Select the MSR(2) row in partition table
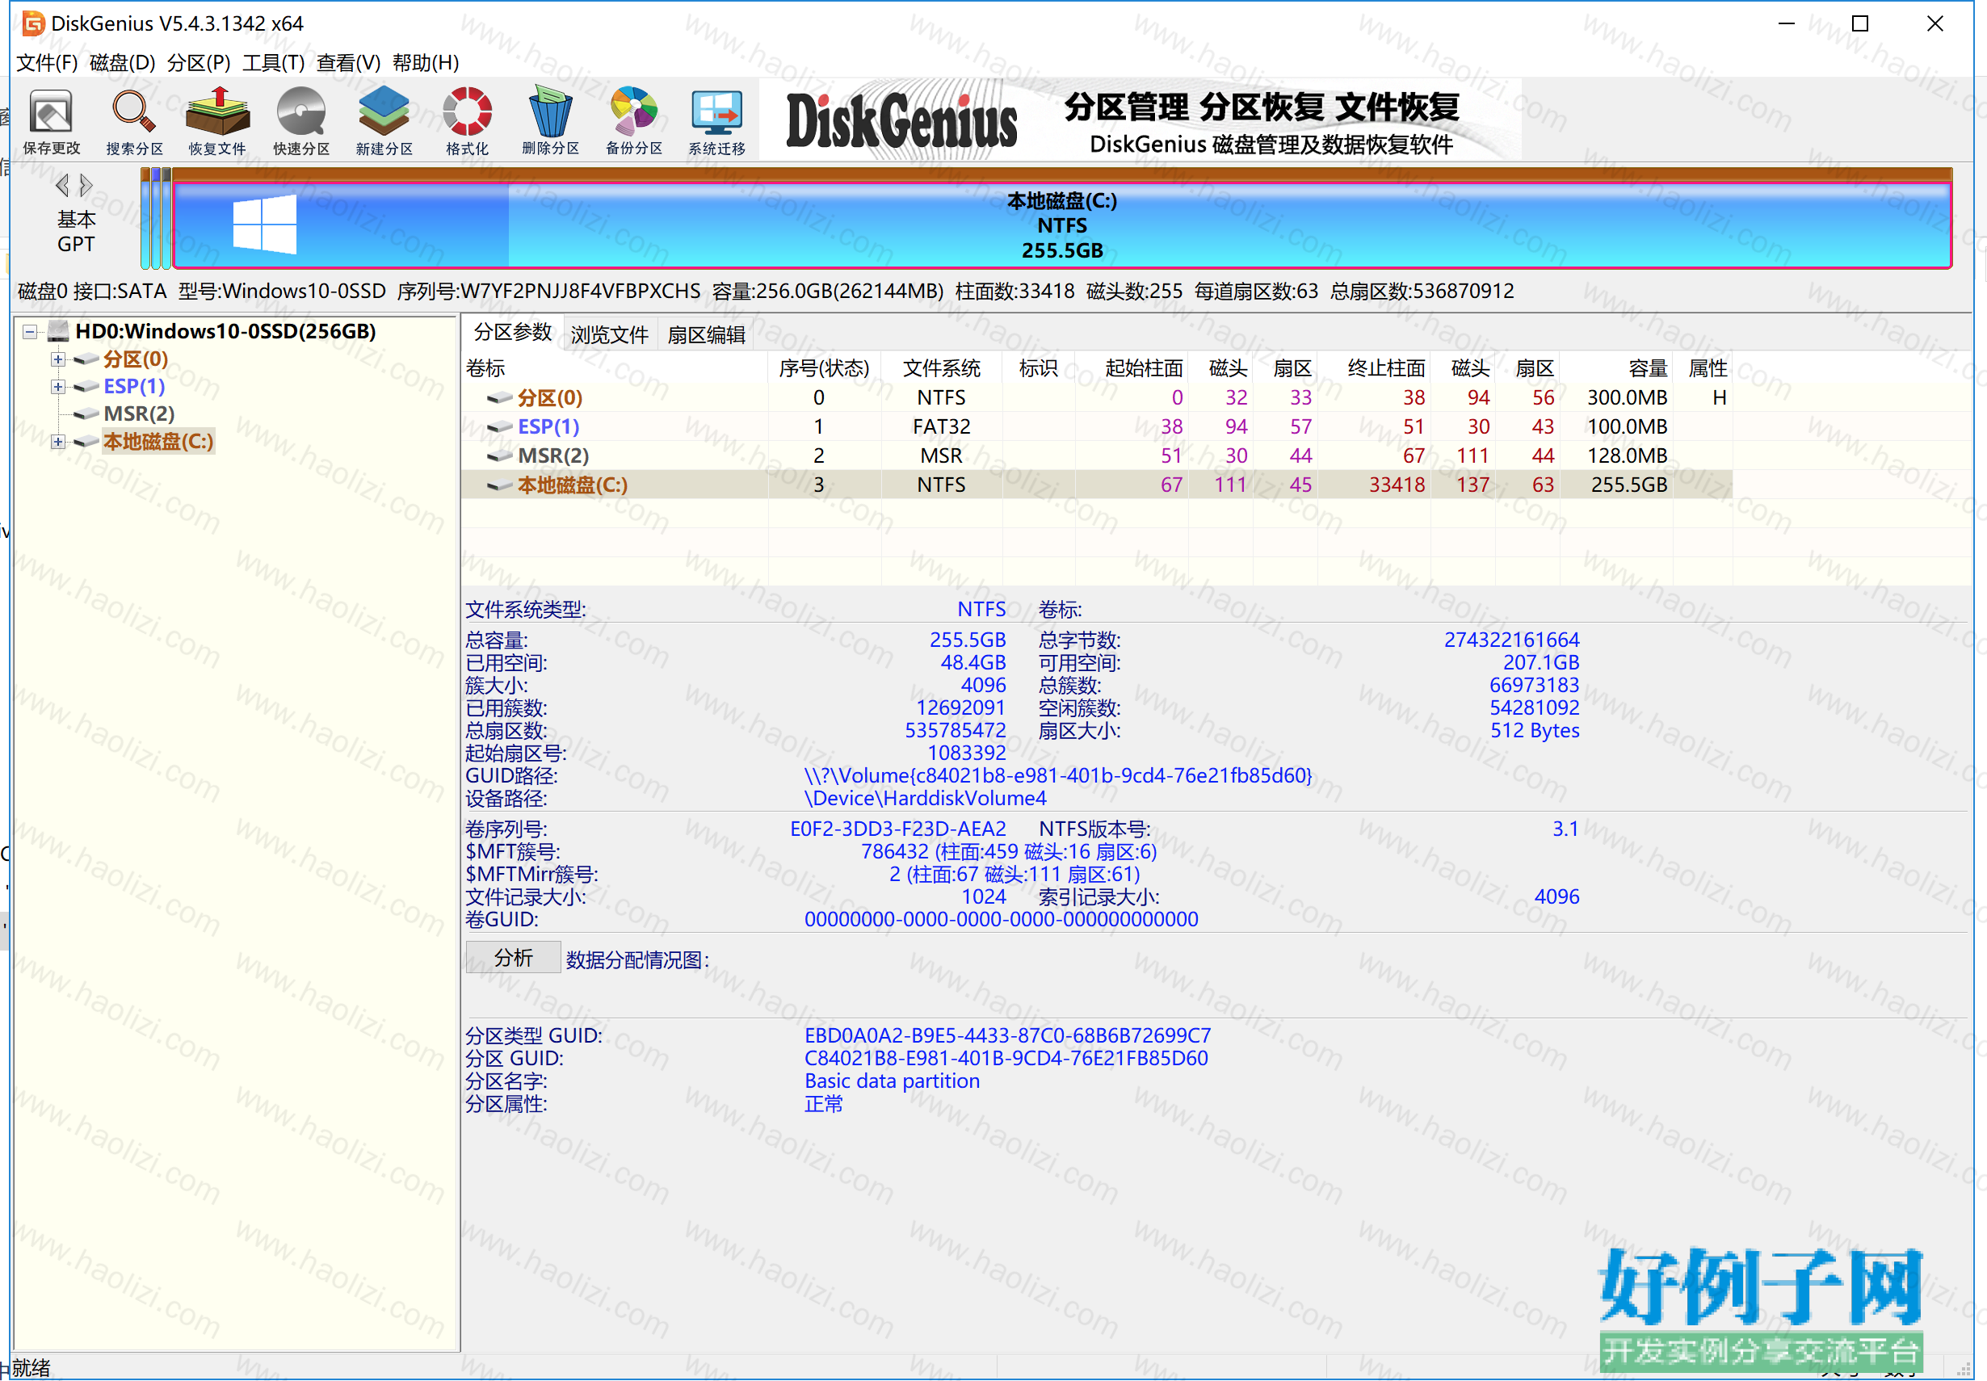The image size is (1987, 1381). [1097, 455]
